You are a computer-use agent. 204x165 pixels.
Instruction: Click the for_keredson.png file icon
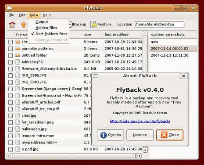tap(18, 122)
